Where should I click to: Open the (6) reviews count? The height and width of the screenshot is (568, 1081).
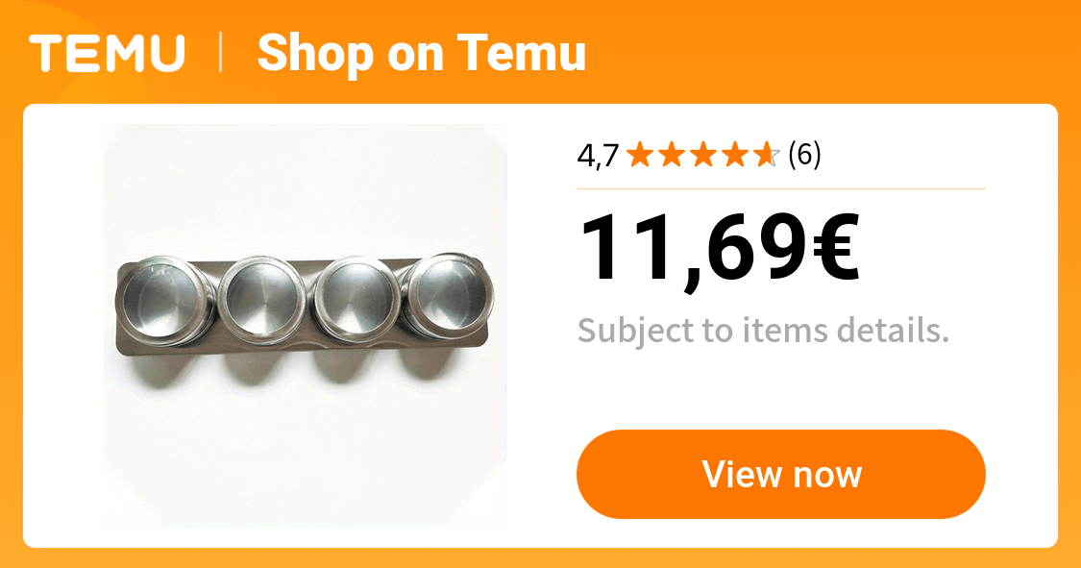click(804, 155)
